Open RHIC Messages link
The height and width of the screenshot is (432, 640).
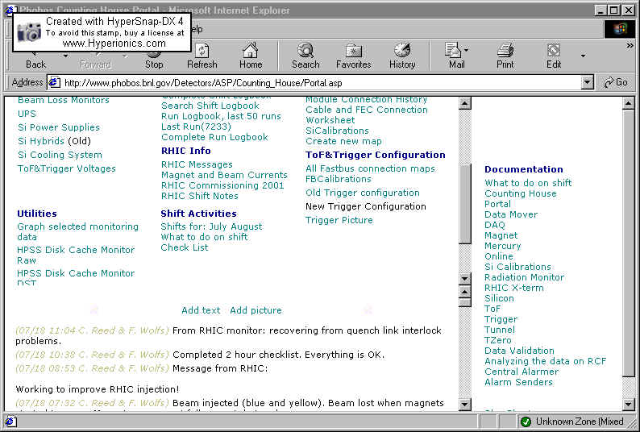pos(197,164)
